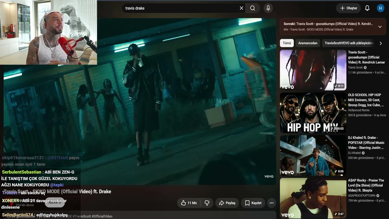Select the Aramanızdan filter chip
The image size is (389, 219).
tap(308, 43)
